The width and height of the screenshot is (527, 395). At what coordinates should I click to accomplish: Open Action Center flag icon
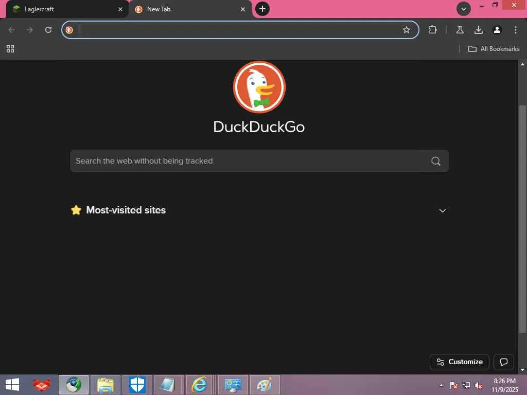(454, 385)
